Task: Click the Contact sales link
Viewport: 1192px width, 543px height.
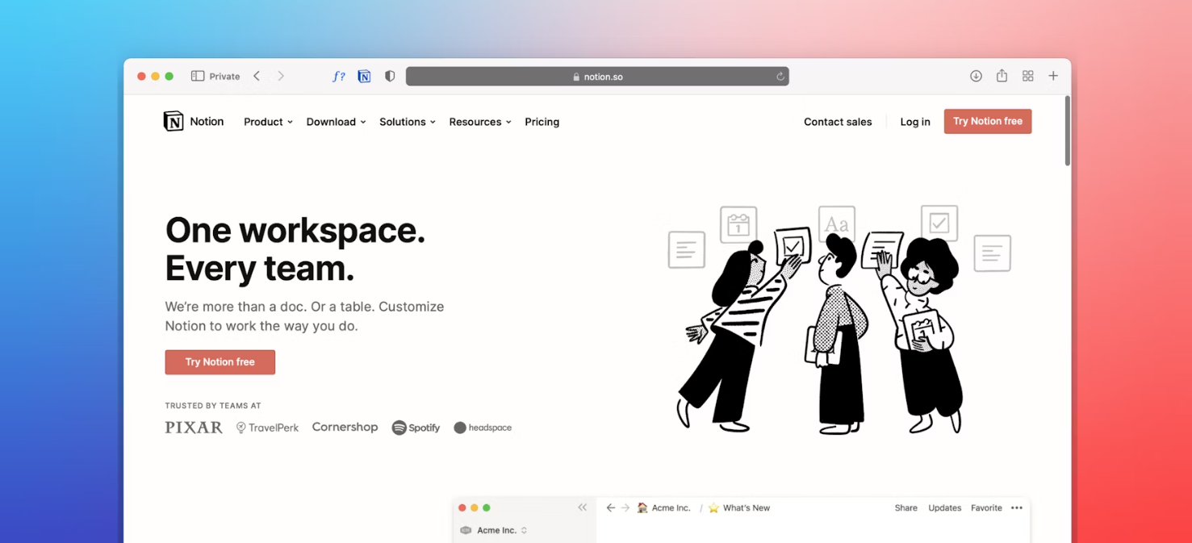Action: click(x=838, y=122)
